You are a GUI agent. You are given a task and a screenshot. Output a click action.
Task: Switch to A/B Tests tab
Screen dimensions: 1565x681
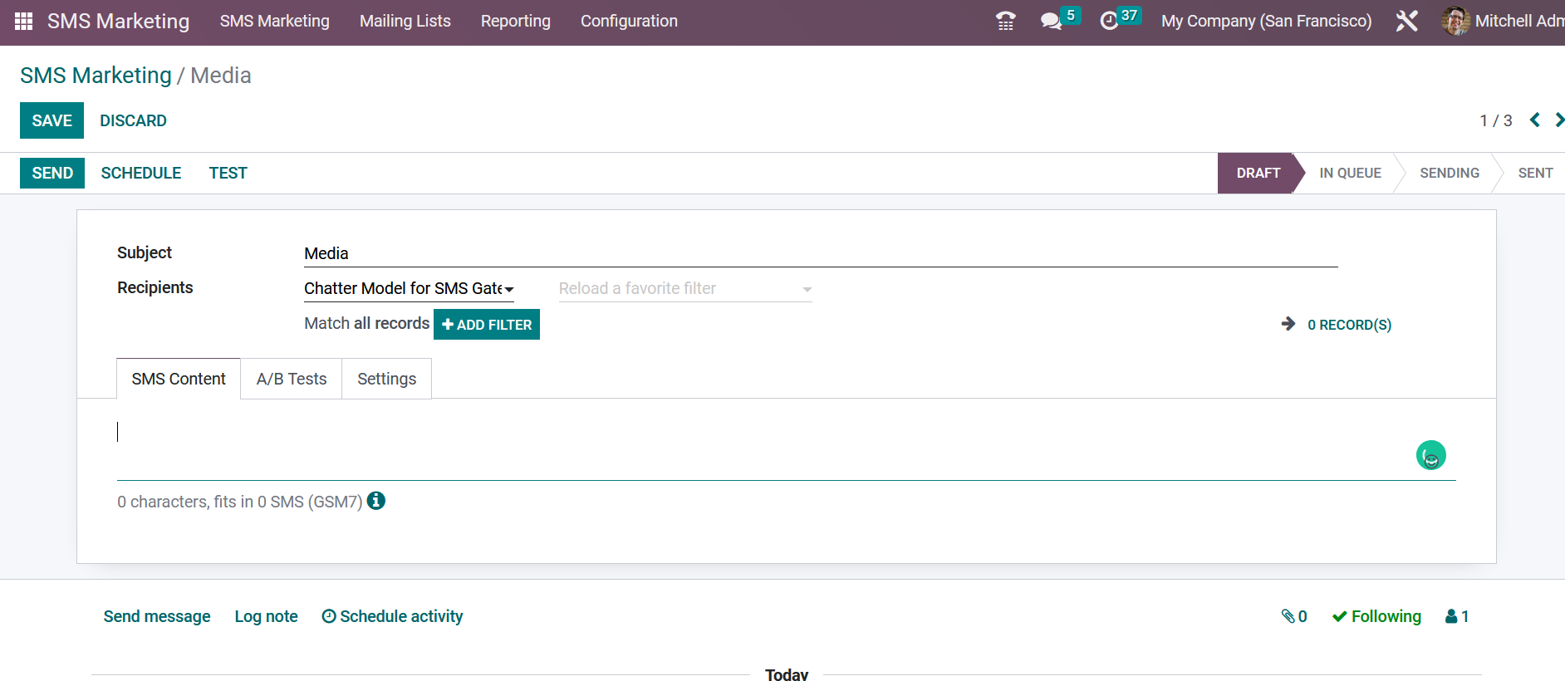coord(292,379)
